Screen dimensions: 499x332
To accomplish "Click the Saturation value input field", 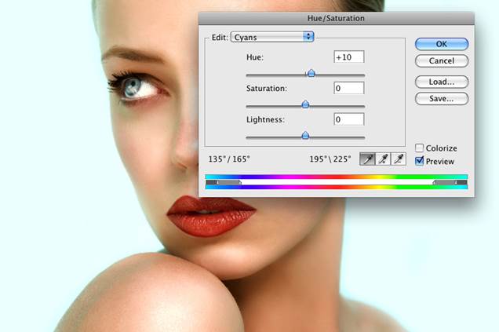I will [x=349, y=88].
